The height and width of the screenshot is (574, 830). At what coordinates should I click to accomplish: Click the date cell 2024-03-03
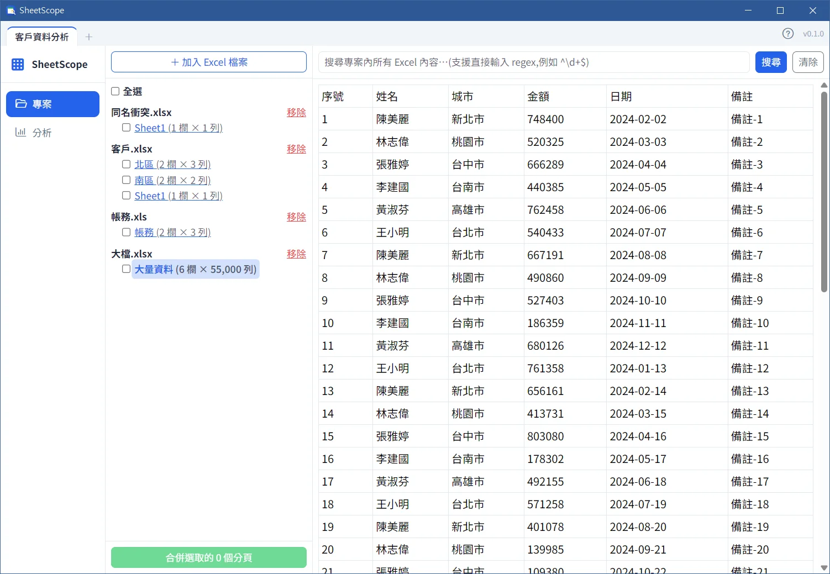667,141
